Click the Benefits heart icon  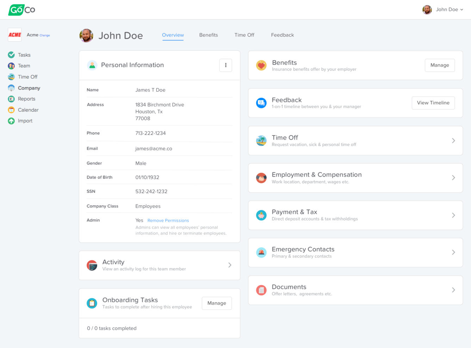[x=261, y=65]
